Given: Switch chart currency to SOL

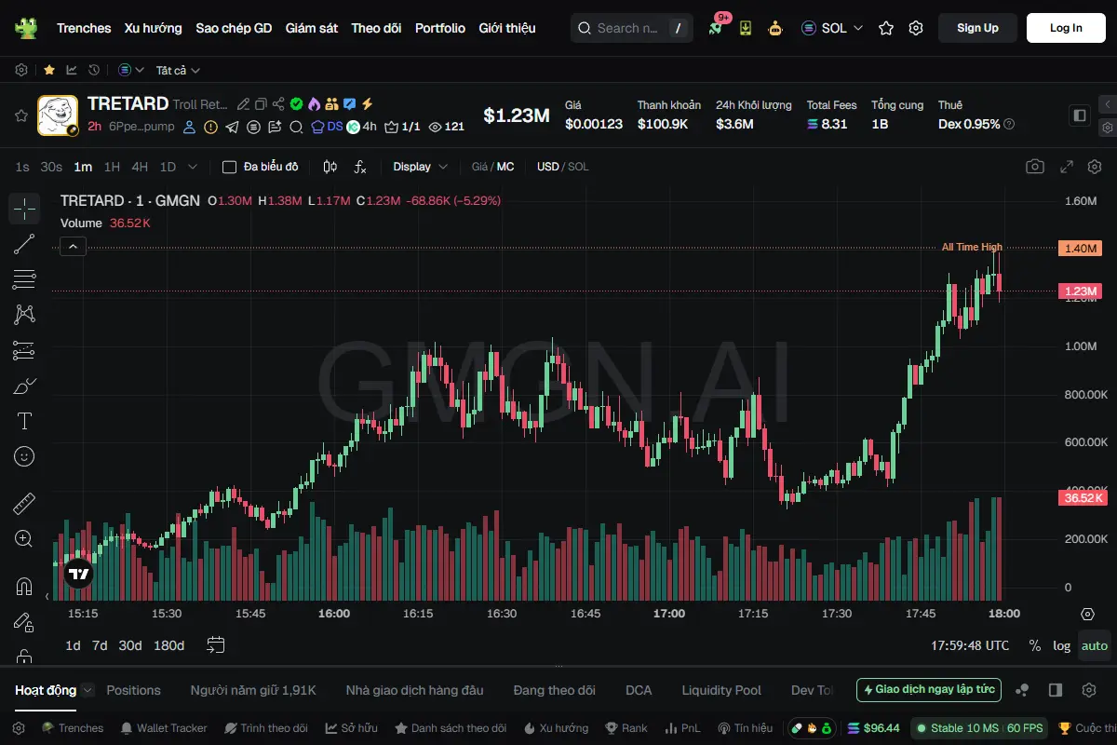Looking at the screenshot, I should click(x=578, y=167).
